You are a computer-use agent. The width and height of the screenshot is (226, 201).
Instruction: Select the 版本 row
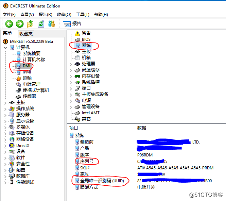tap(85, 155)
